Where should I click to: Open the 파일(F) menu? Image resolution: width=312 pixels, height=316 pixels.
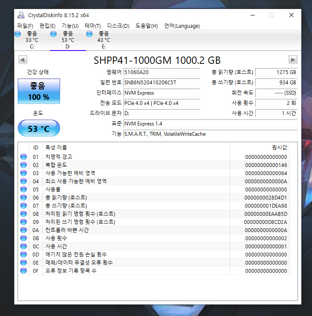pyautogui.click(x=25, y=26)
